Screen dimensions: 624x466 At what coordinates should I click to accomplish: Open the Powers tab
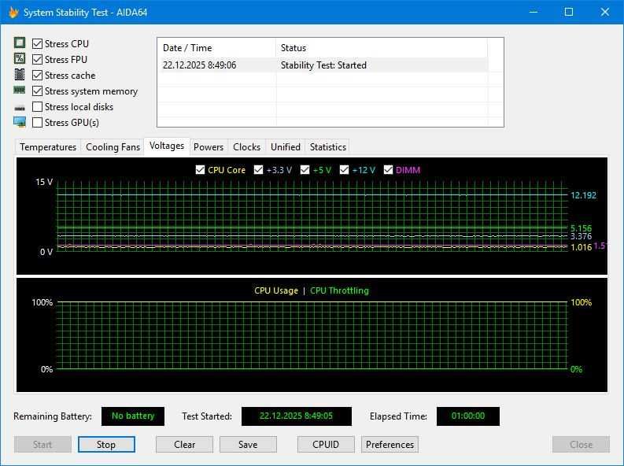click(209, 147)
